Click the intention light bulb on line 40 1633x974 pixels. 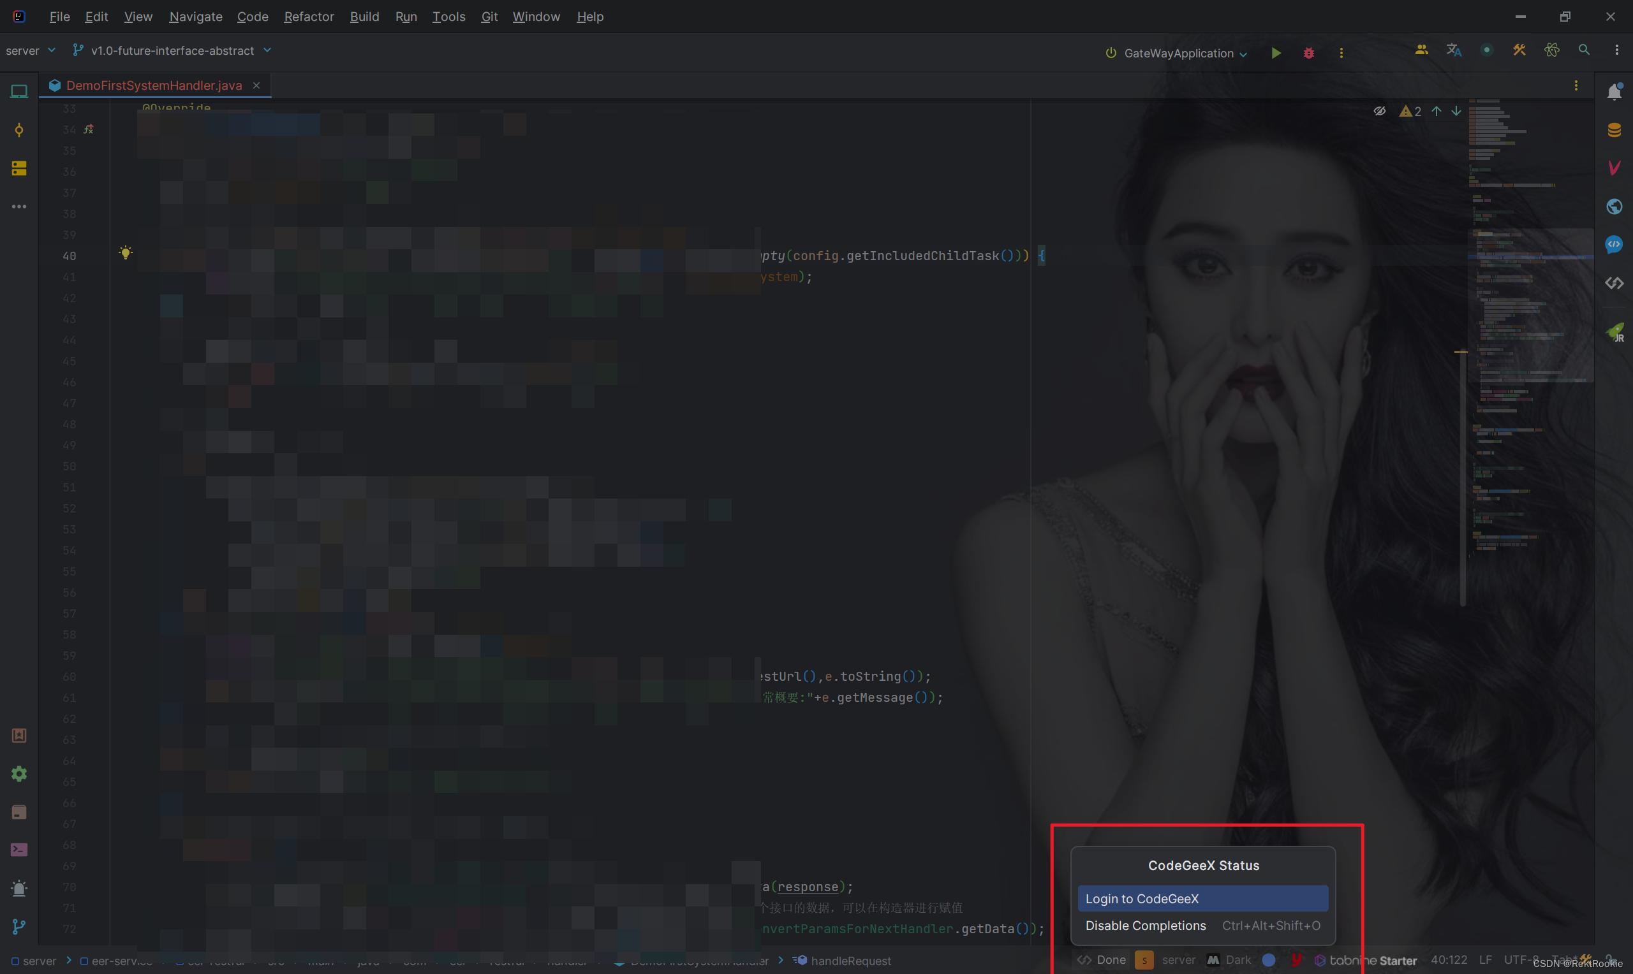126,252
